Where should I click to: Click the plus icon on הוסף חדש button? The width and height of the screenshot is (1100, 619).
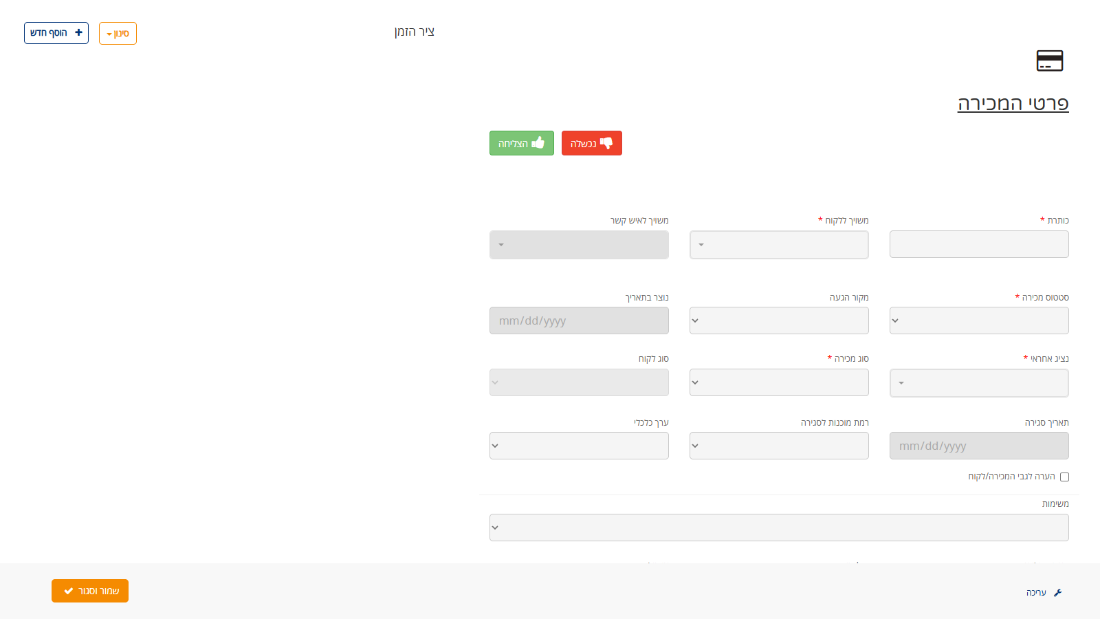(x=78, y=32)
